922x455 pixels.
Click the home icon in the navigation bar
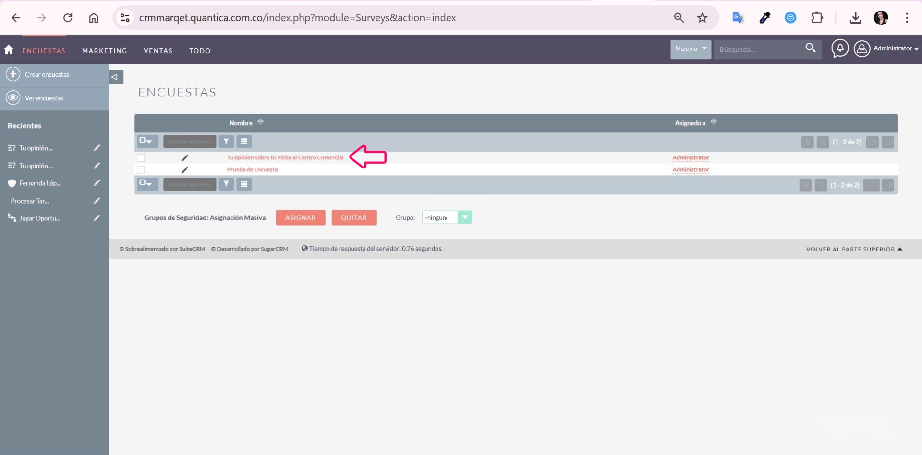pos(9,50)
